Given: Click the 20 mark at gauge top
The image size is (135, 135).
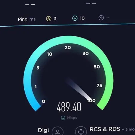Looking at the screenshot, I should click(x=68, y=47).
